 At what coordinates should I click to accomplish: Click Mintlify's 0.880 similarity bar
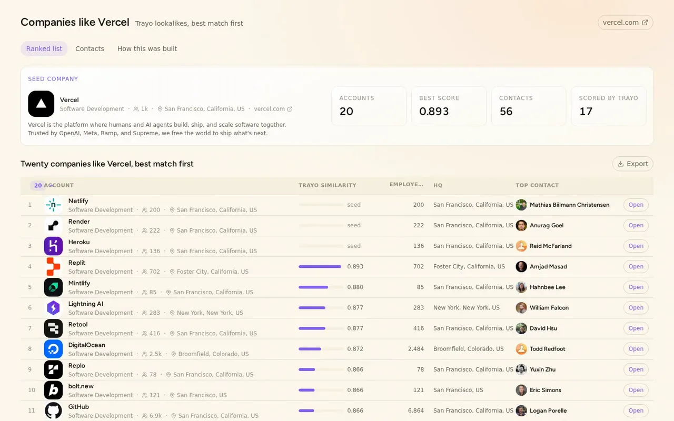[321, 287]
